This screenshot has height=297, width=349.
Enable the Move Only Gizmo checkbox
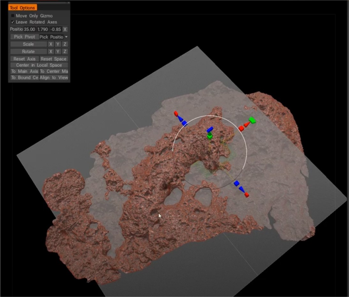coord(13,16)
